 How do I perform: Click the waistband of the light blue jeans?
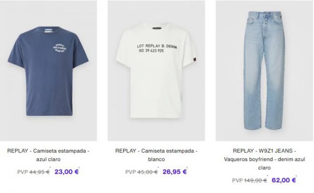tap(264, 15)
